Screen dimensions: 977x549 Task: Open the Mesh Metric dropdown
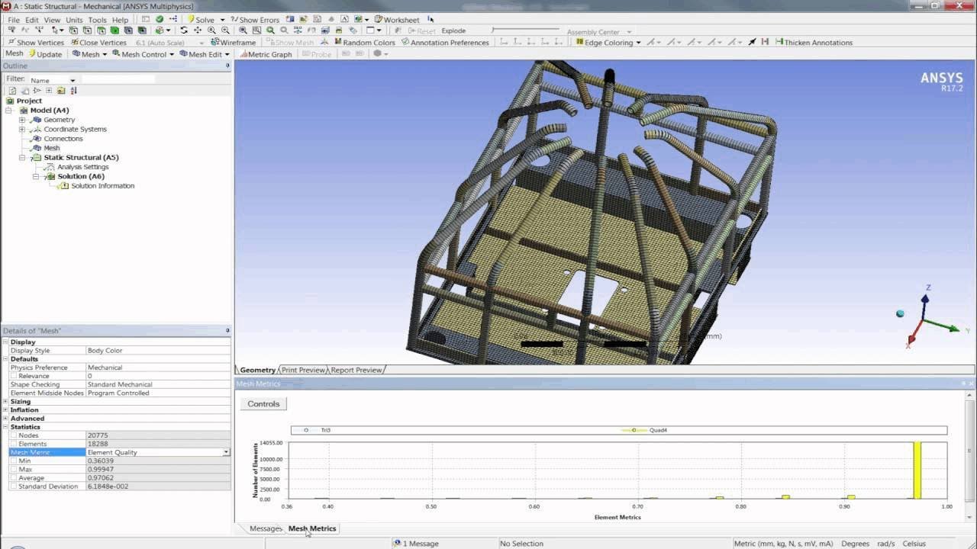[x=226, y=452]
